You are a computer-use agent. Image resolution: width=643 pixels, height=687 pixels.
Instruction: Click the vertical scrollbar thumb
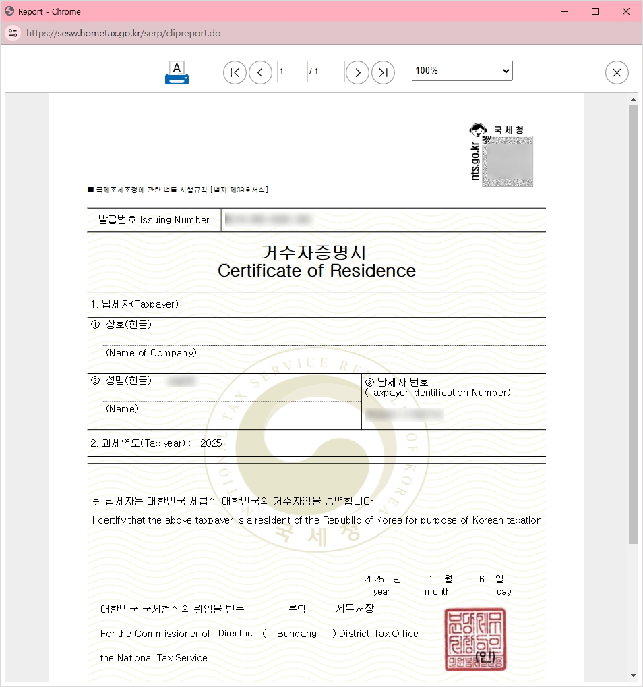[633, 324]
